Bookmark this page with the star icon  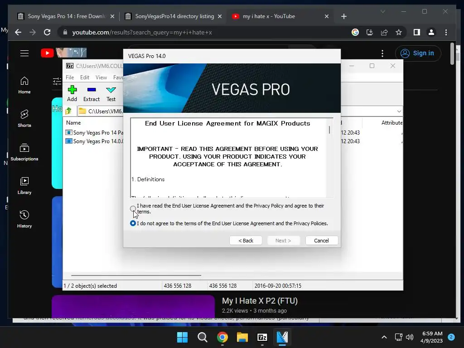[399, 32]
